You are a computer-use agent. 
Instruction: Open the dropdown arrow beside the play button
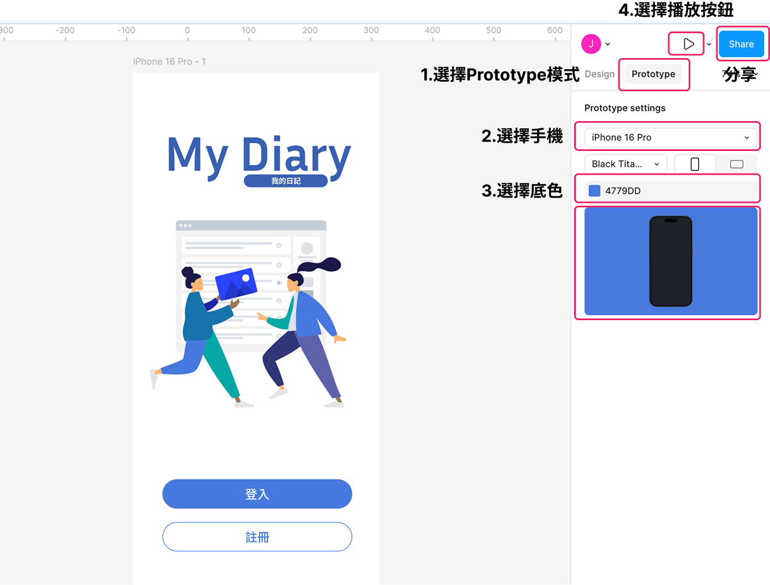coord(709,44)
